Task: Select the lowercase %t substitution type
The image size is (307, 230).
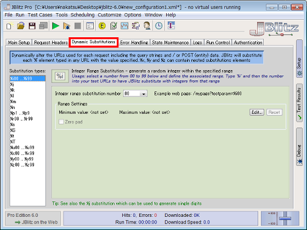Action: click(27, 136)
